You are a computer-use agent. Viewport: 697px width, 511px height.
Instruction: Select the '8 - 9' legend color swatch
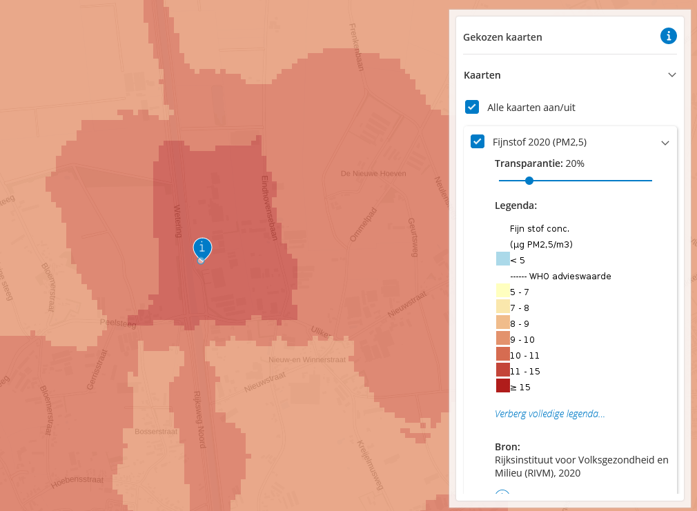(x=502, y=323)
